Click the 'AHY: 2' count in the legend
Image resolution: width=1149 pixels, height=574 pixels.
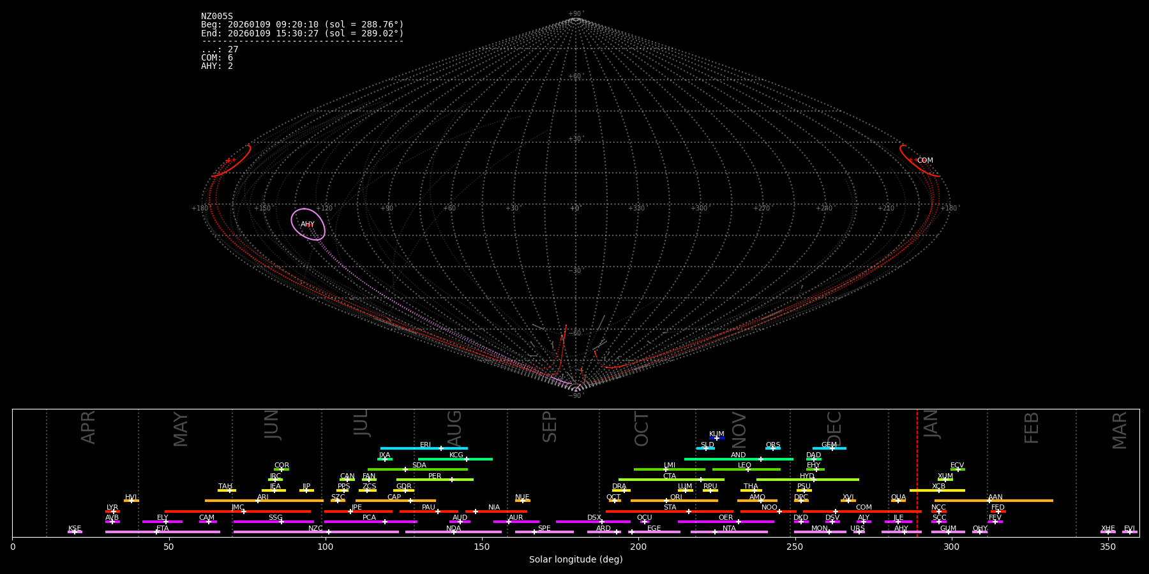(217, 66)
